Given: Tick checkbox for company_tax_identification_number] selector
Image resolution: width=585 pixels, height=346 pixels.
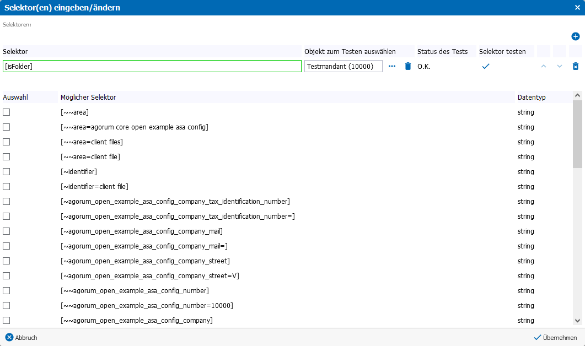Looking at the screenshot, I should coord(7,201).
